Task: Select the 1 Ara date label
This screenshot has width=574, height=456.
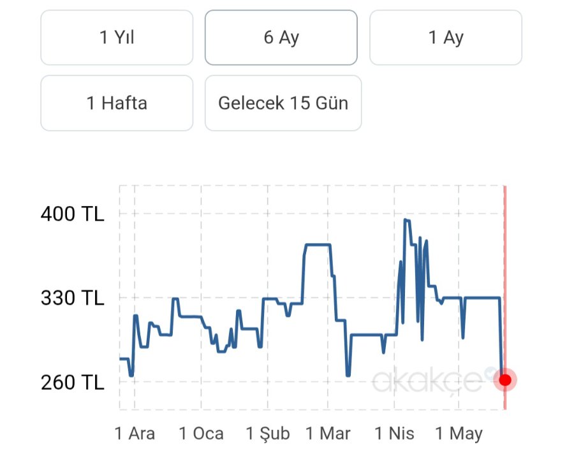Action: tap(135, 434)
